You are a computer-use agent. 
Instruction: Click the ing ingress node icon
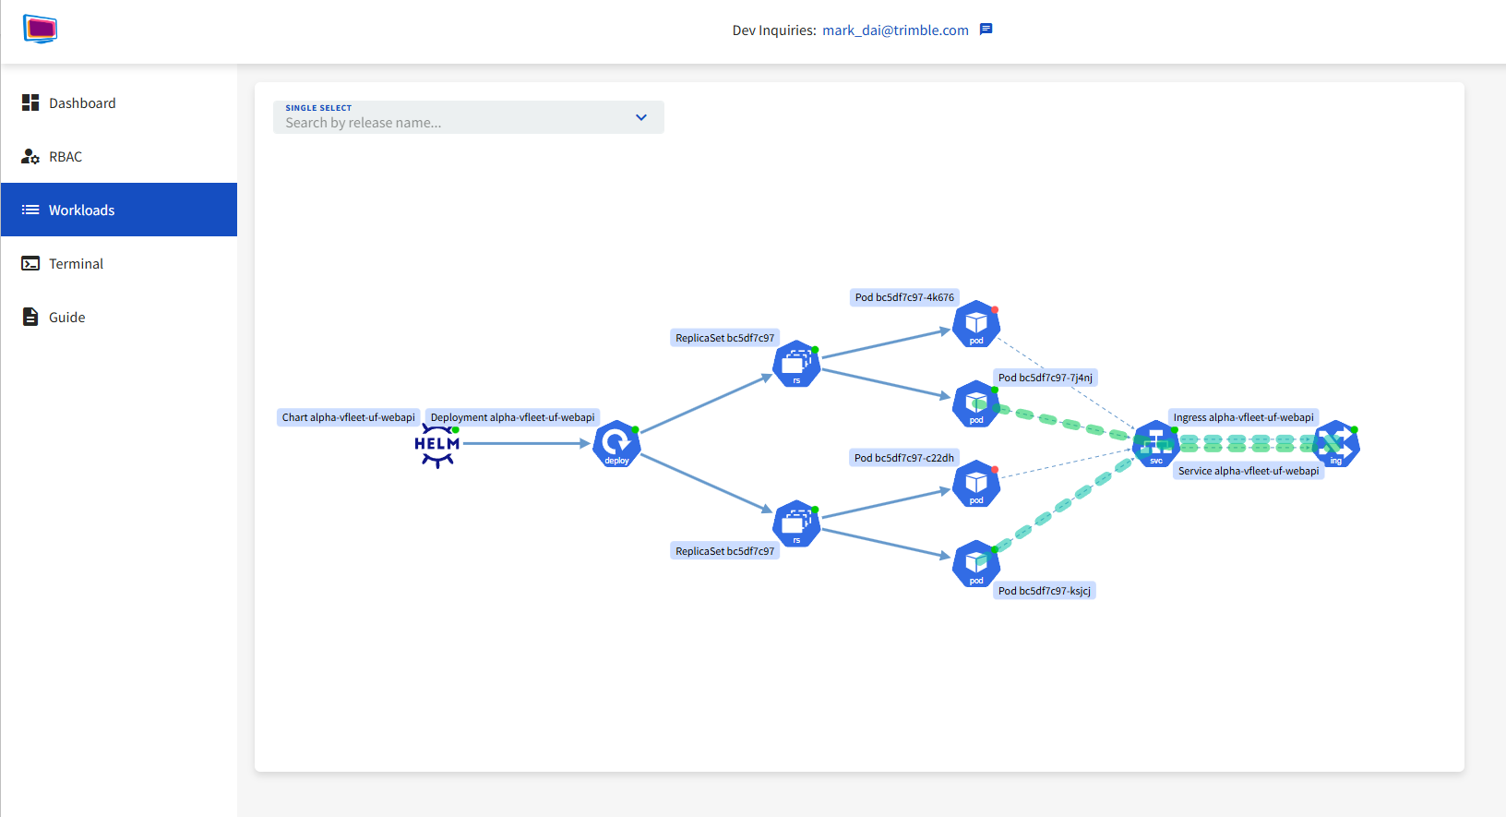coord(1335,444)
